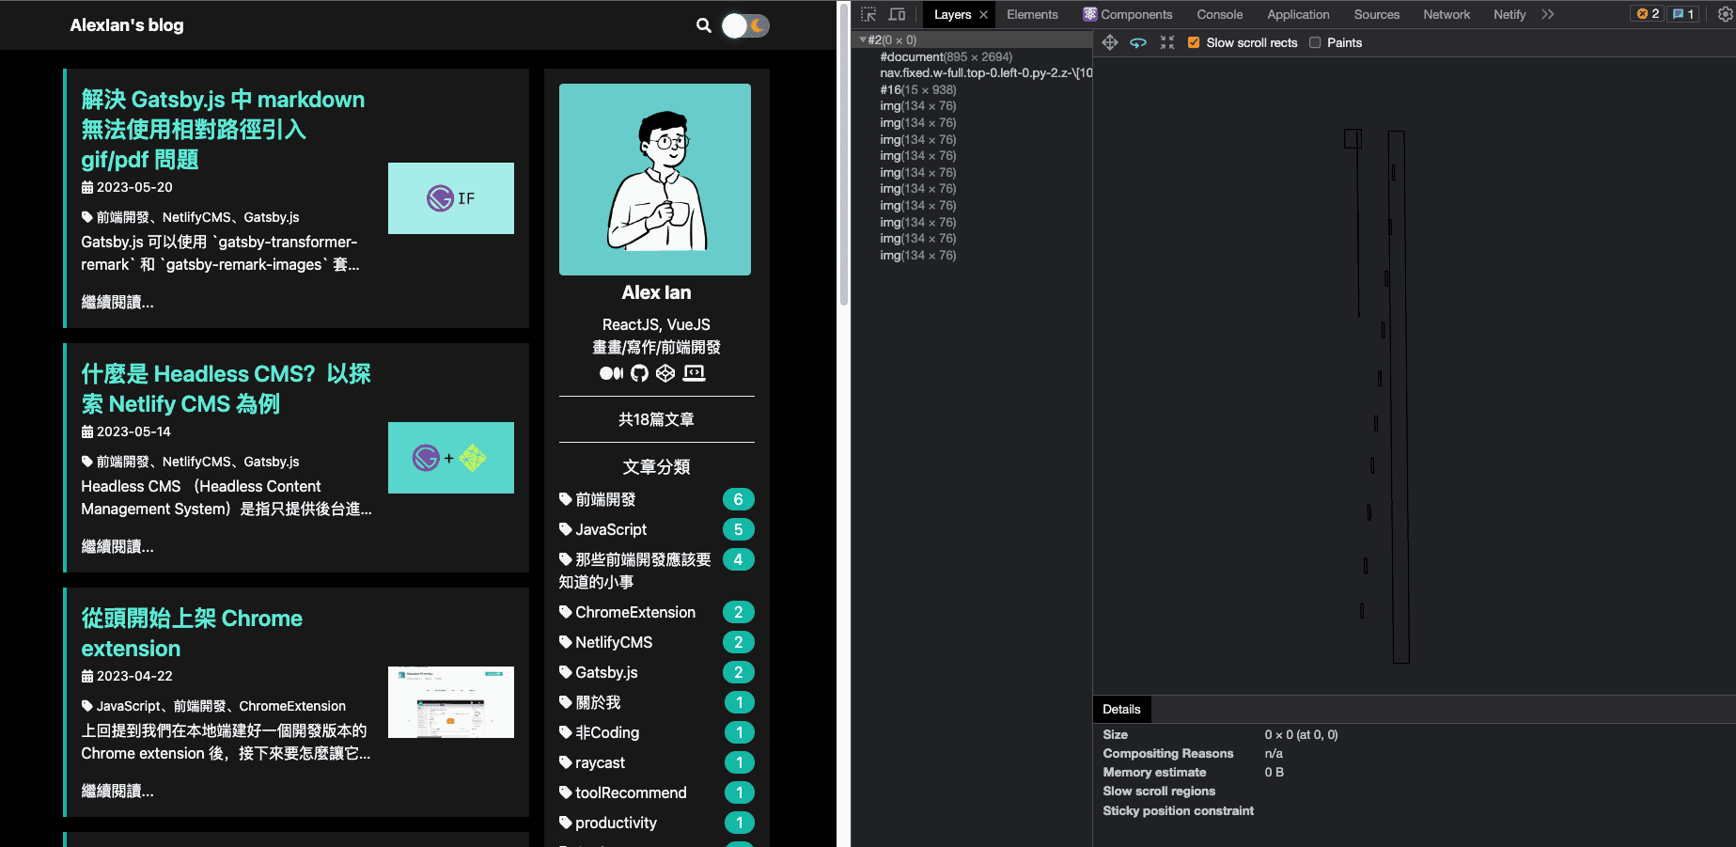This screenshot has width=1736, height=847.
Task: Collapse the #2(0 × 0) layer tree node
Action: point(863,40)
